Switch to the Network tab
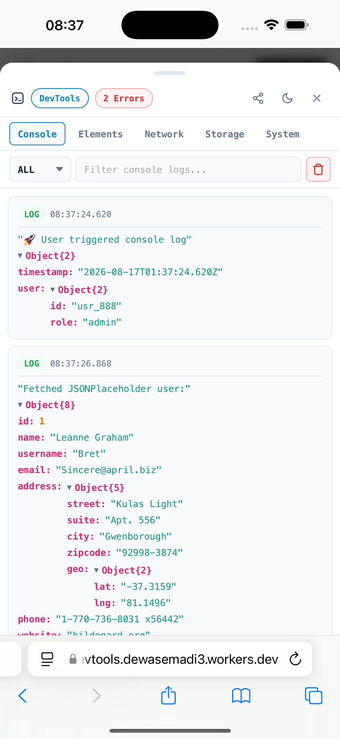Viewport: 340px width, 739px height. [x=164, y=134]
